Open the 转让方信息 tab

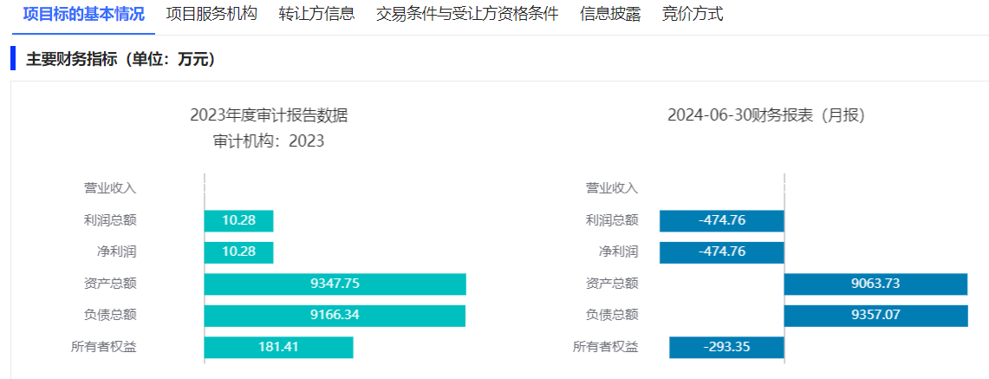316,14
